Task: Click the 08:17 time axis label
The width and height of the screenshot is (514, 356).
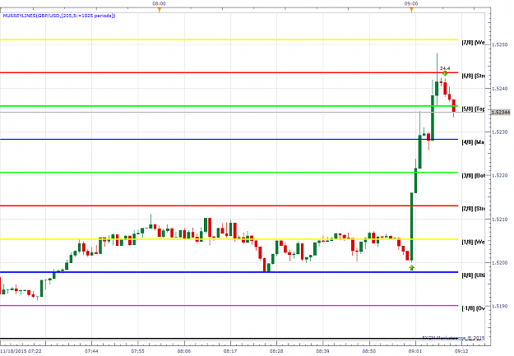Action: pos(230,351)
